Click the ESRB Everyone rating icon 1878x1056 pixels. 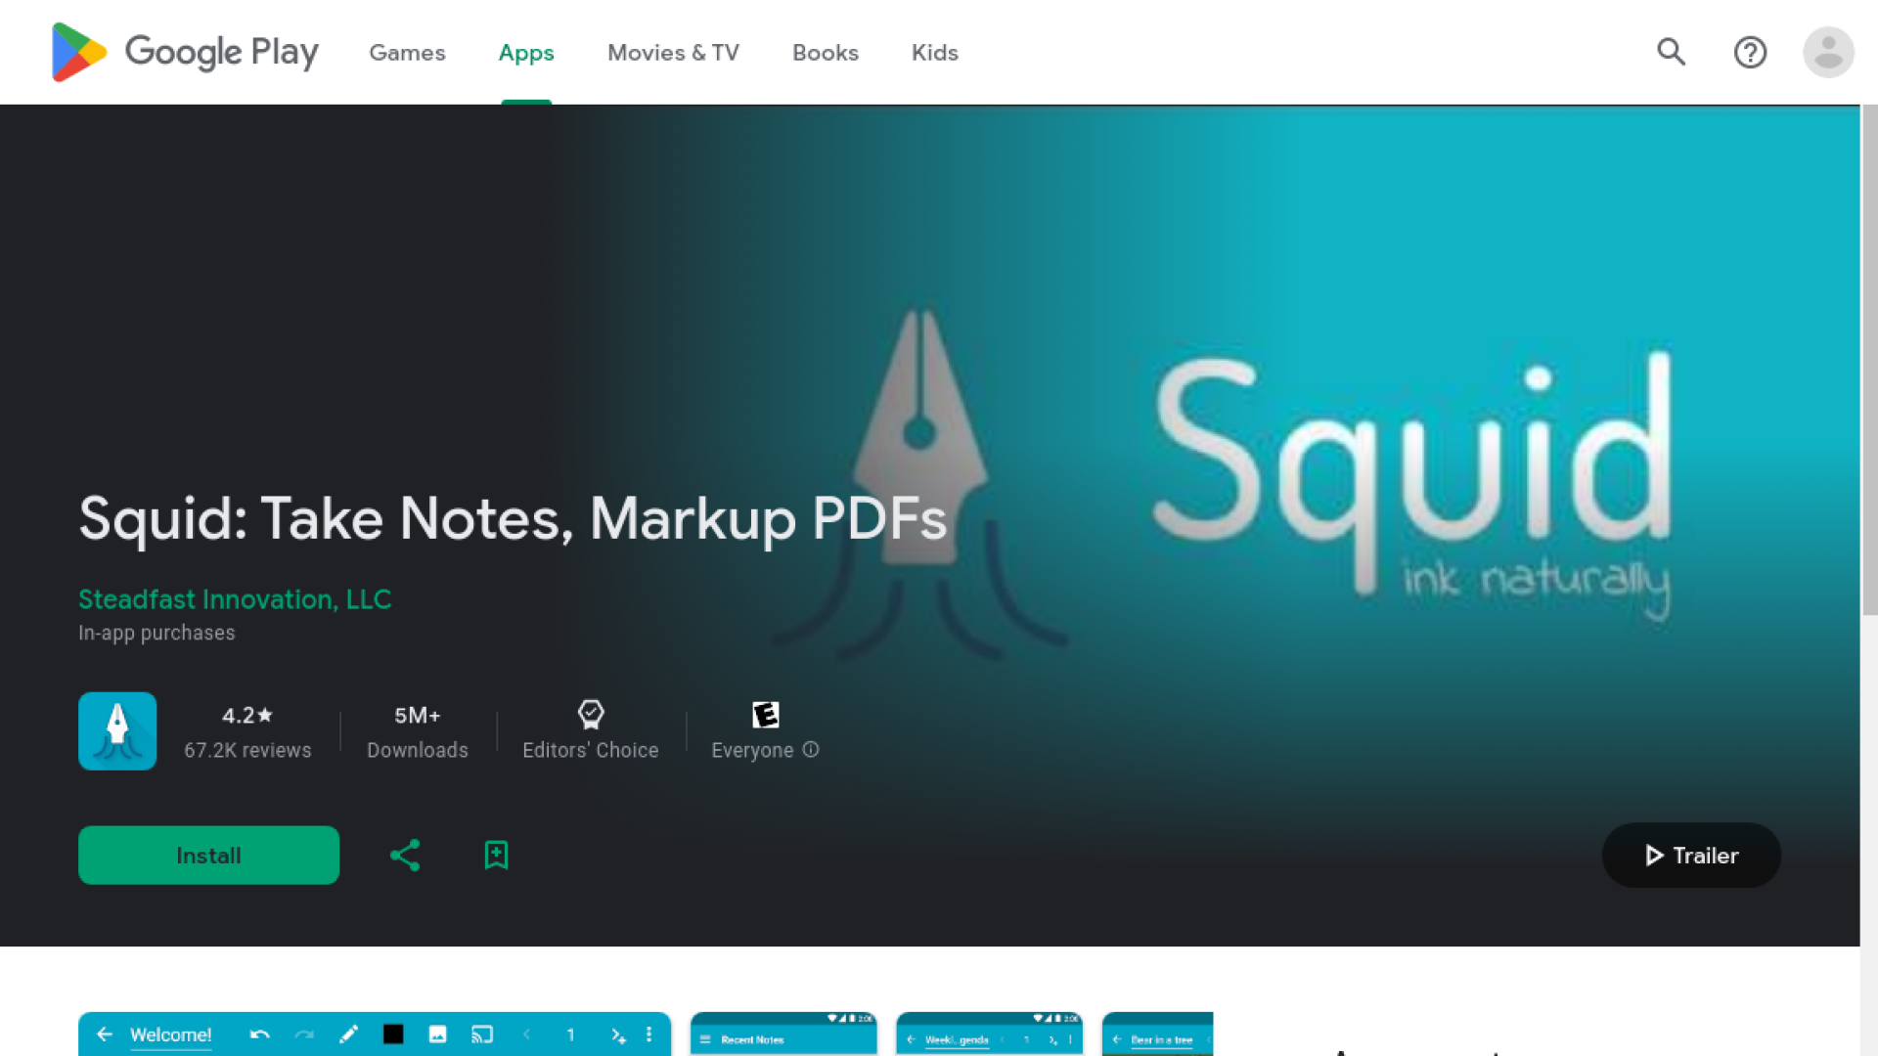click(765, 715)
